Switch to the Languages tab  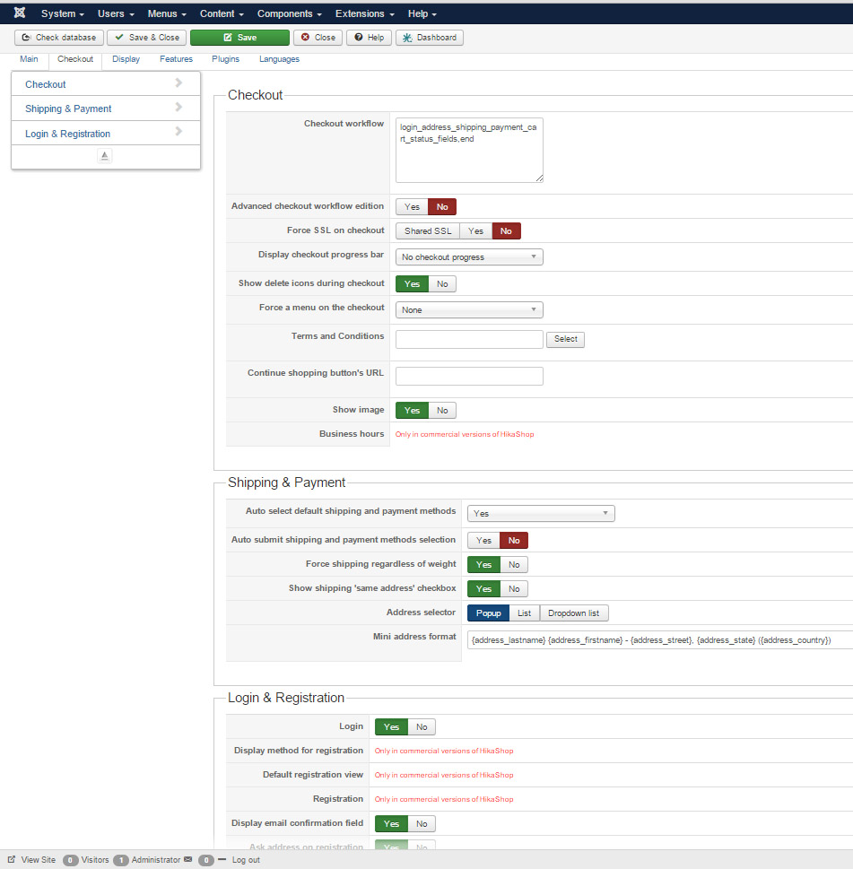coord(279,59)
